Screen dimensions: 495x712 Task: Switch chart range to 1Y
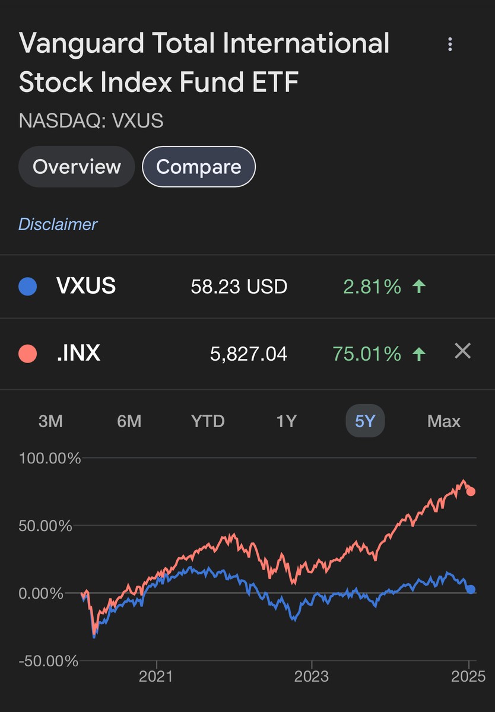286,421
